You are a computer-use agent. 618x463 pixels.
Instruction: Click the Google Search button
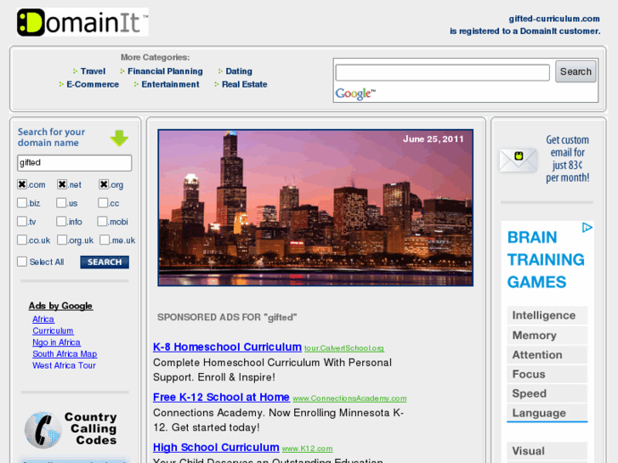click(575, 71)
